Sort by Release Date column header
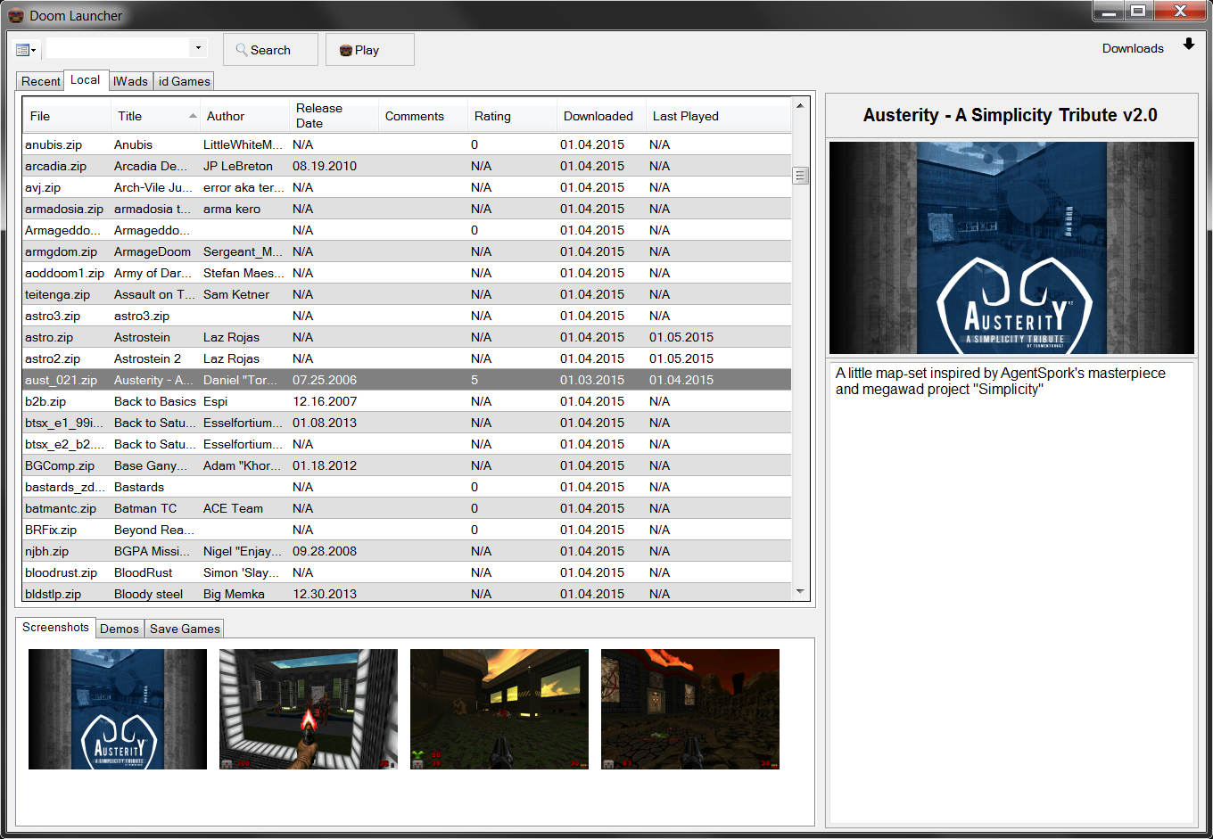This screenshot has width=1213, height=839. 319,116
